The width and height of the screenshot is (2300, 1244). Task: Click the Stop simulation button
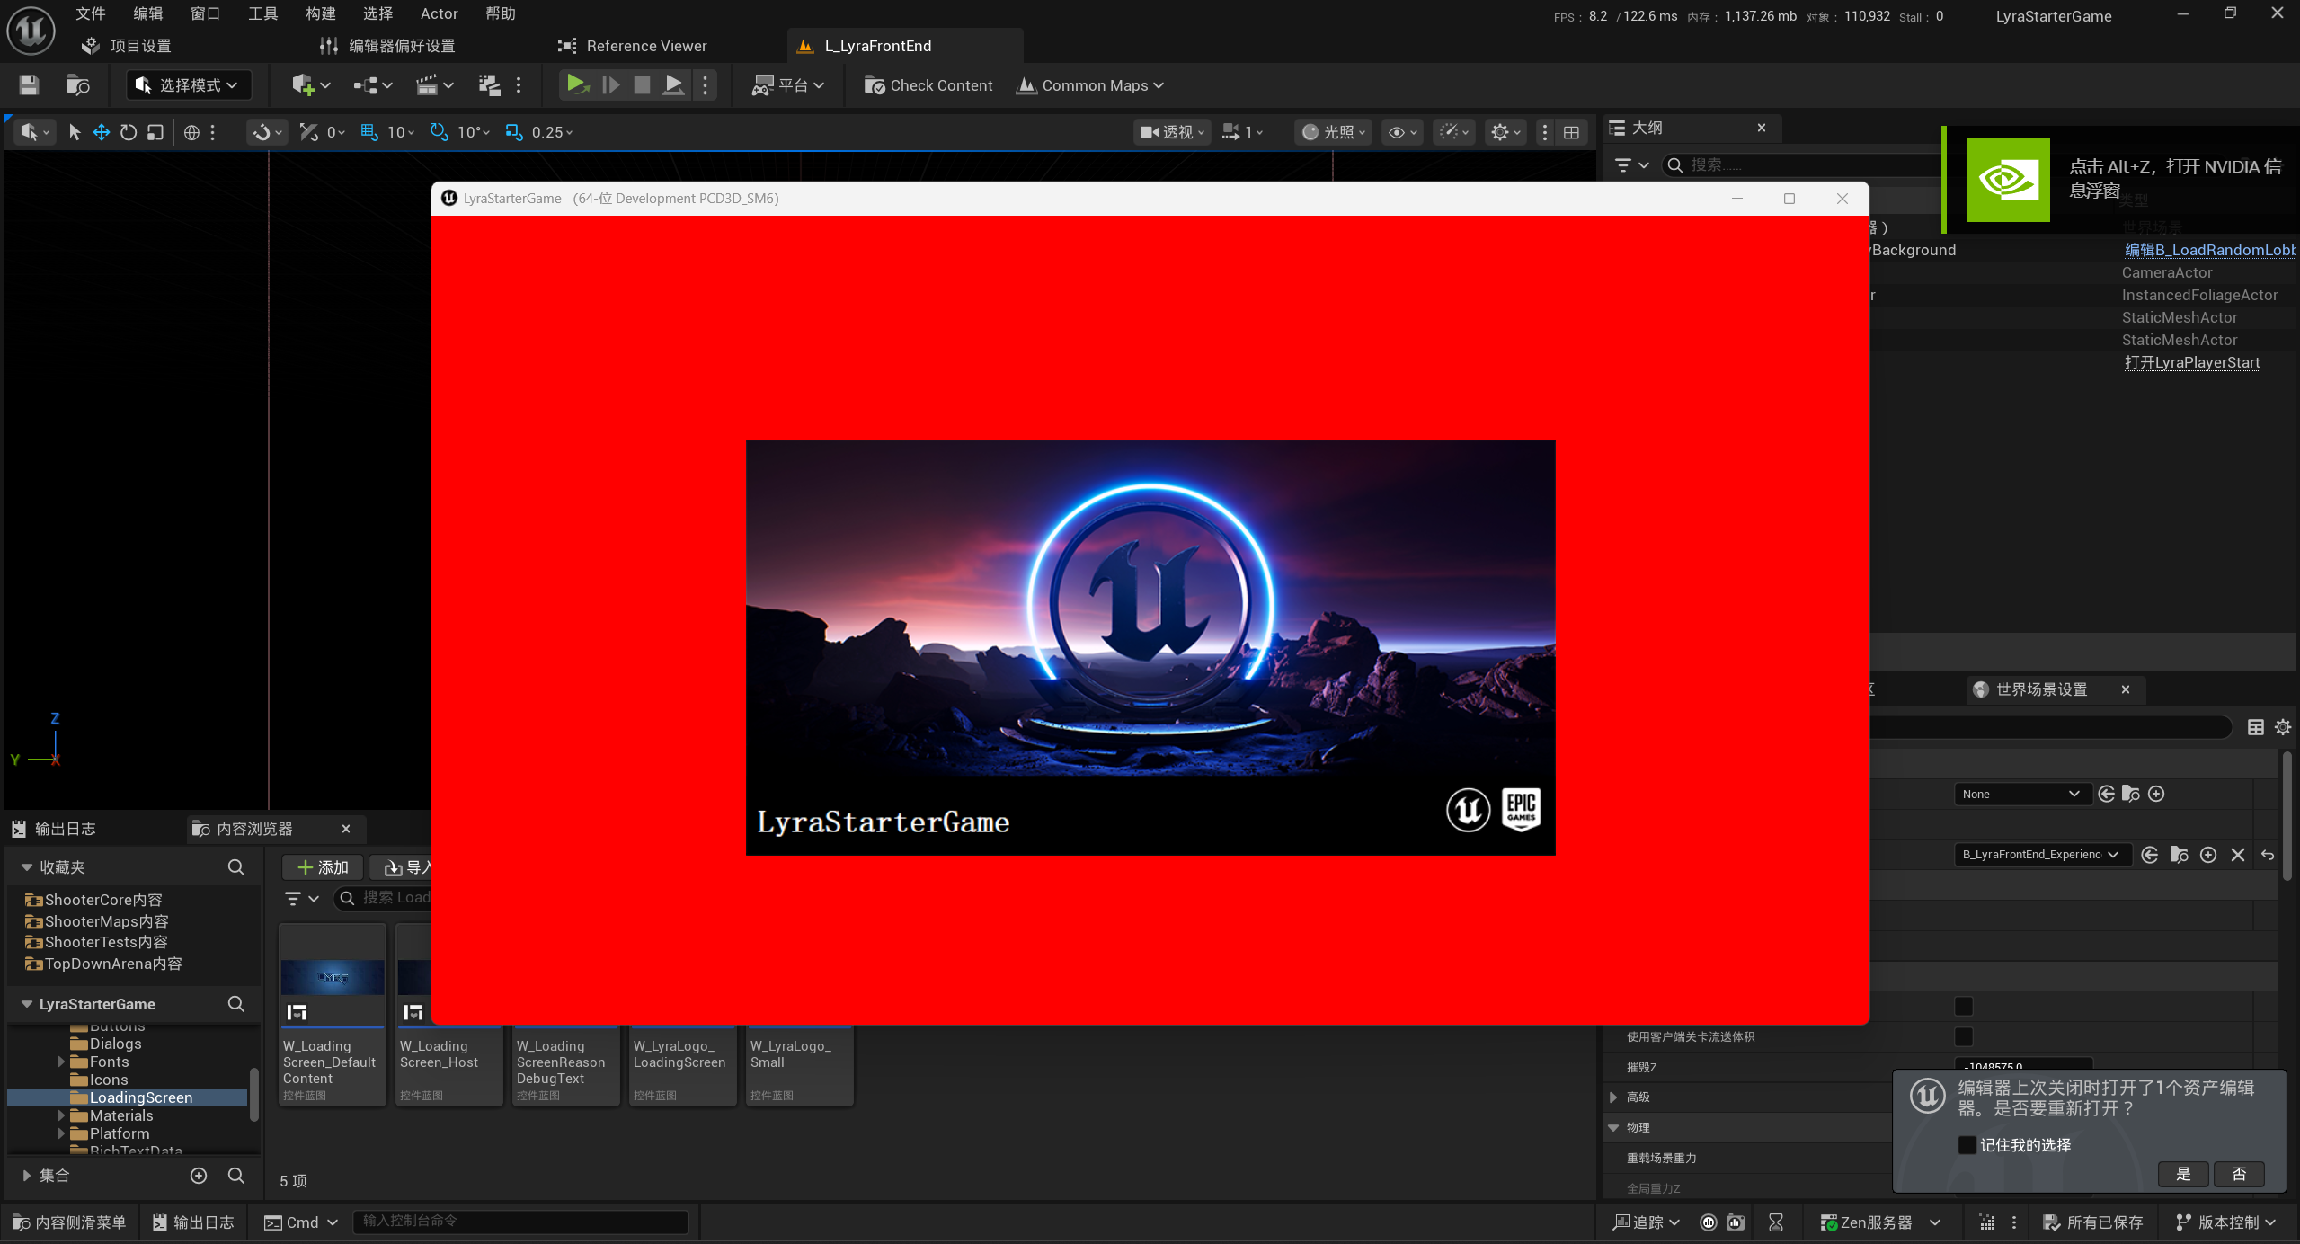(x=642, y=84)
